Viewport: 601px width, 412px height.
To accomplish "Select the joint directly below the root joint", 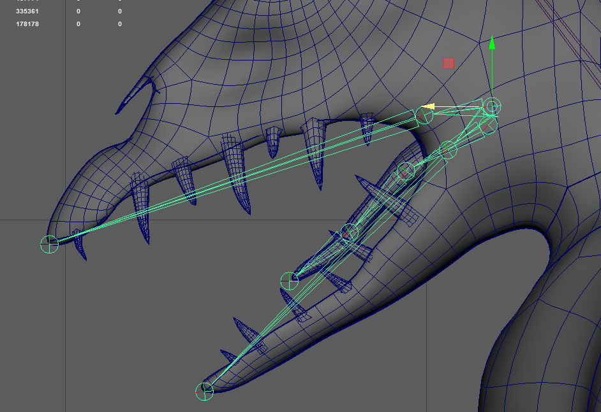I will tap(488, 125).
